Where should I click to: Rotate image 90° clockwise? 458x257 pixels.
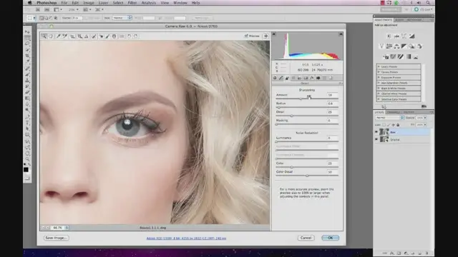coord(135,36)
